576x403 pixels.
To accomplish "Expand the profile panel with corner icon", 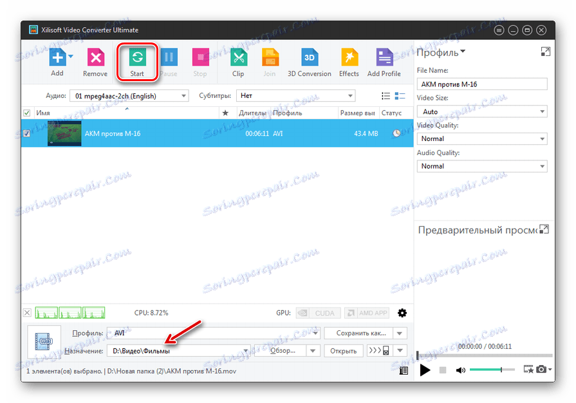I will 546,52.
